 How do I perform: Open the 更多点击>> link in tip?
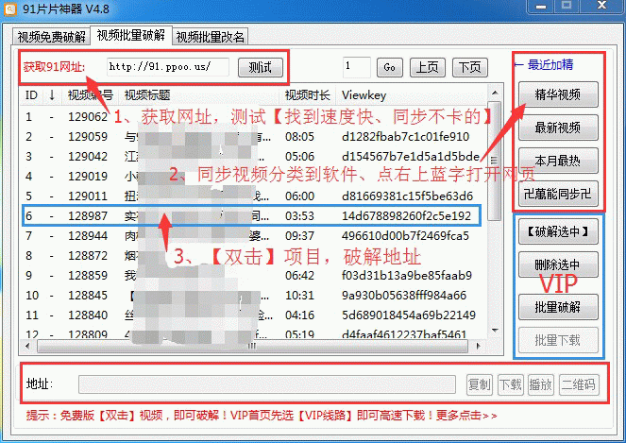466,416
